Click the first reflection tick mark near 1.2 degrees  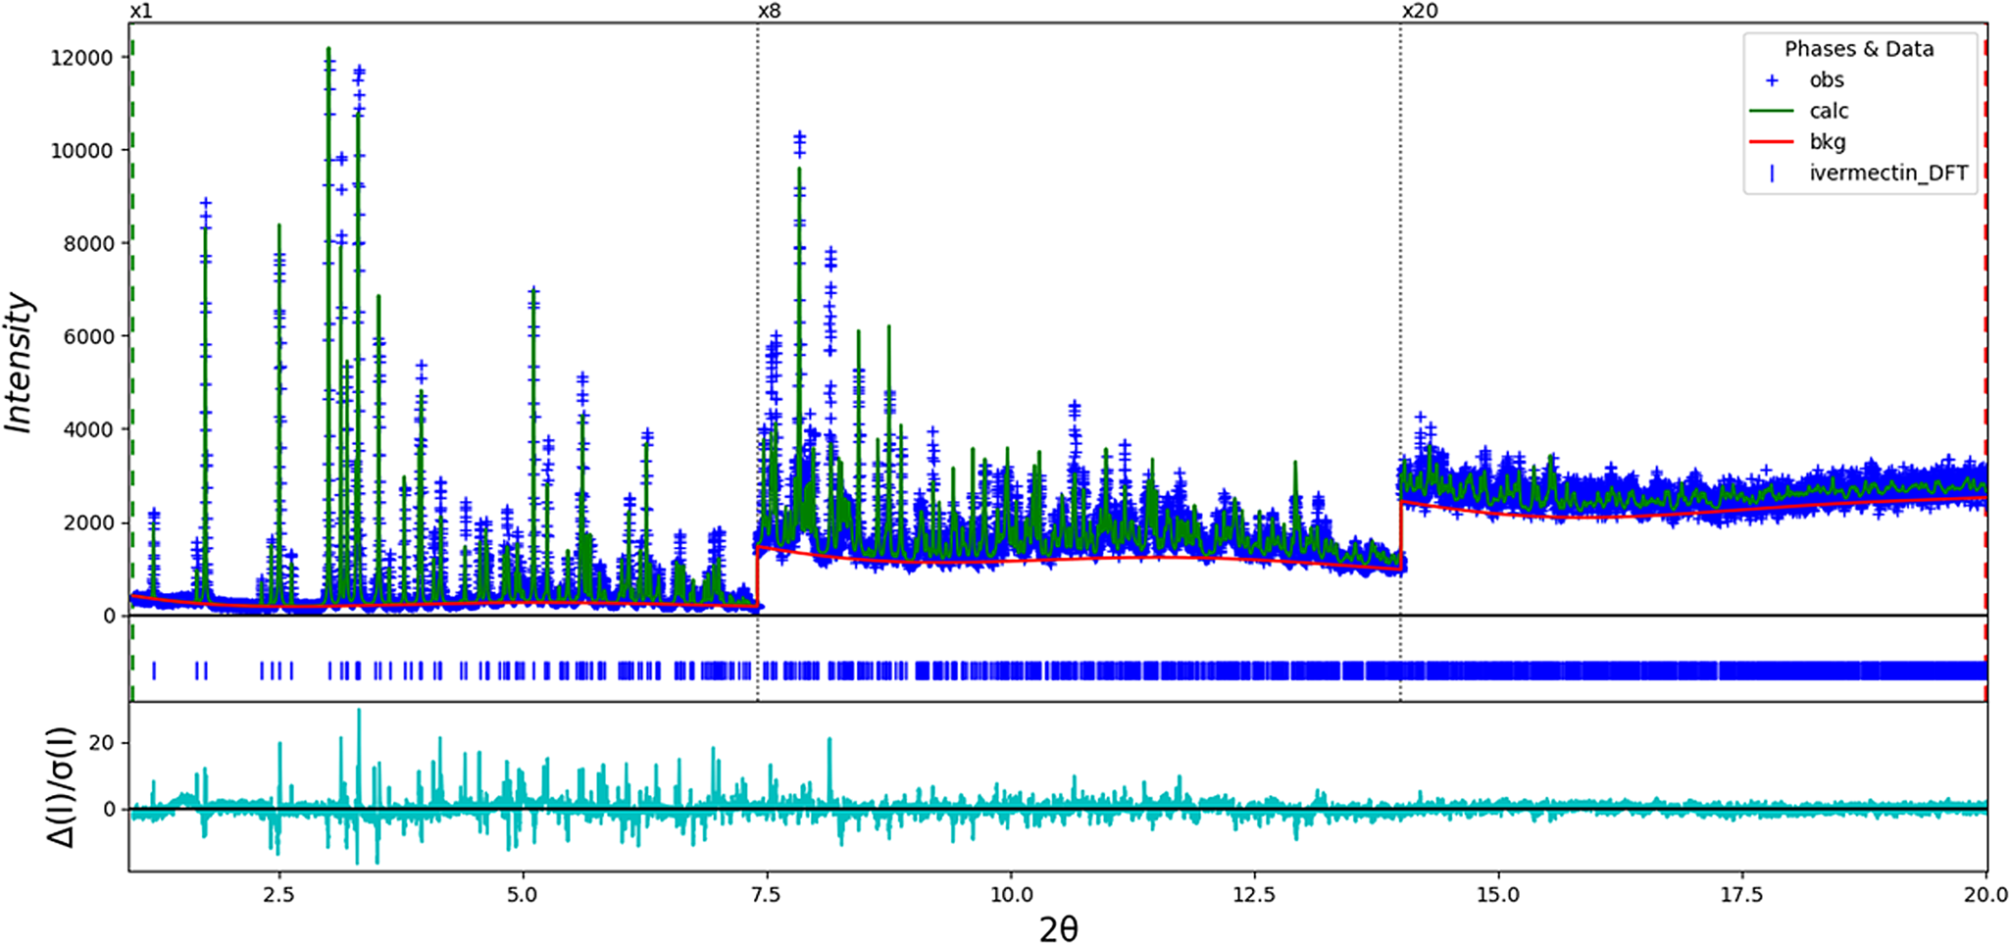(x=154, y=671)
